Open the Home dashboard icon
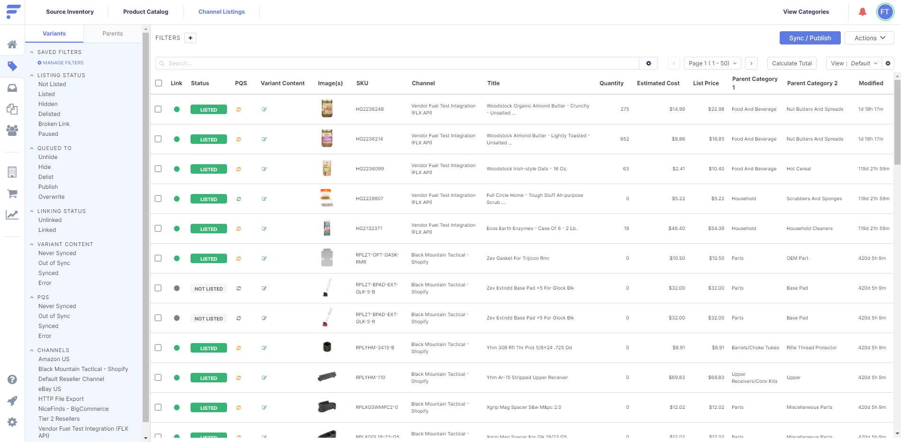Image resolution: width=901 pixels, height=442 pixels. 13,44
